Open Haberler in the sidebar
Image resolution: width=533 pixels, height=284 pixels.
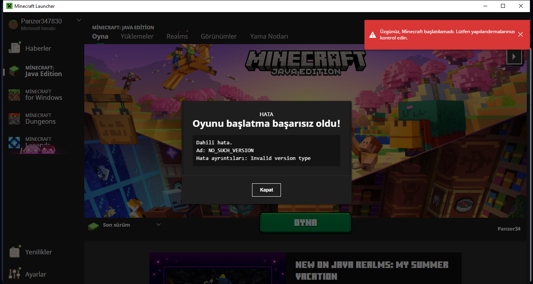click(x=38, y=48)
